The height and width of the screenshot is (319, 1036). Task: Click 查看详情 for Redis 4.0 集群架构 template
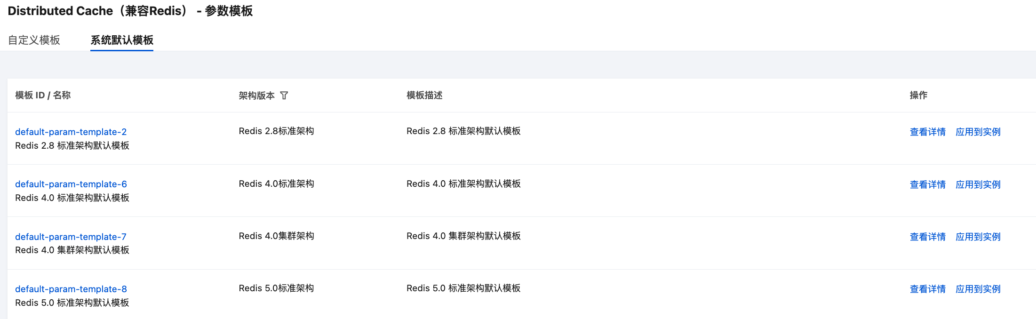[927, 237]
